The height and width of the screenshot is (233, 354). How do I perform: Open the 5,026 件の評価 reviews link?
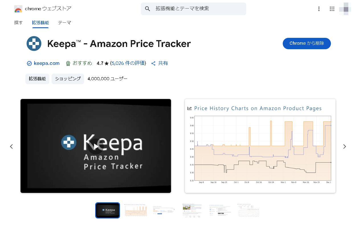click(129, 63)
